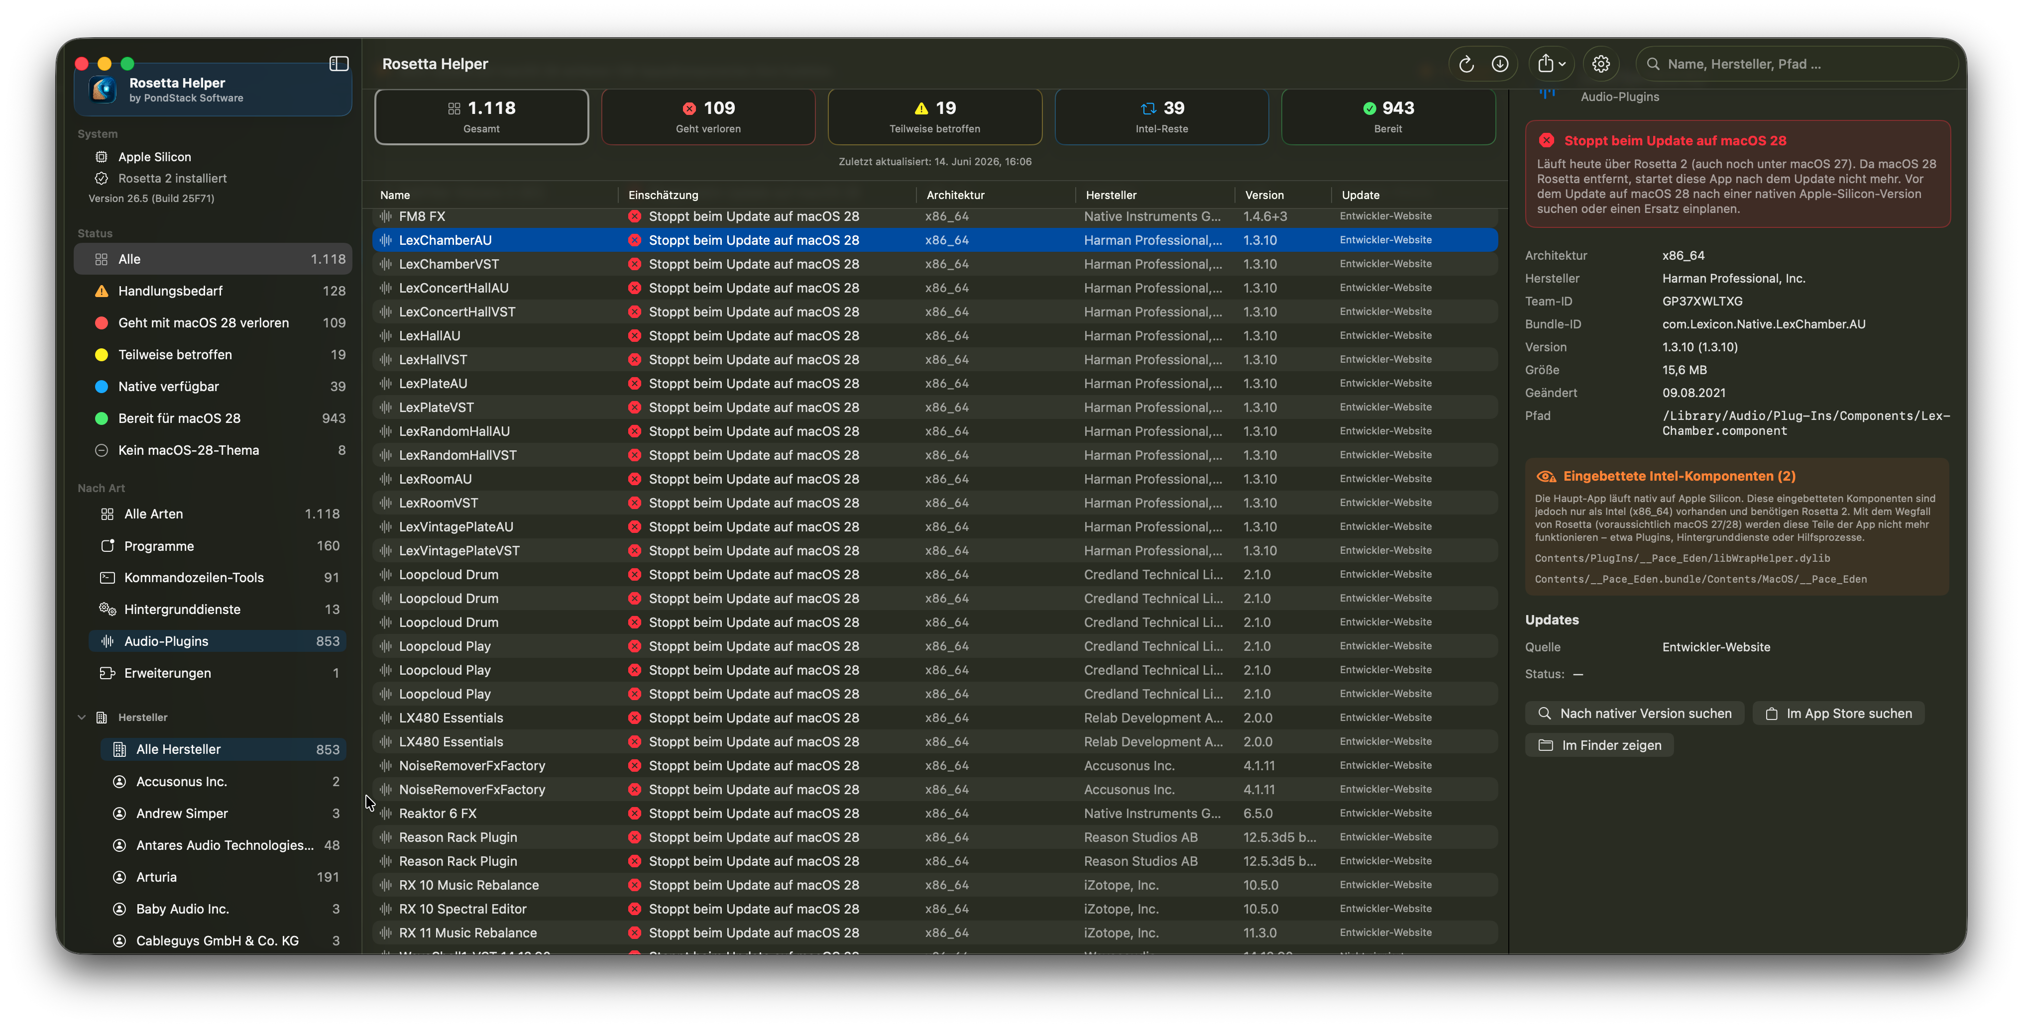
Task: Select the RX 10 Spectral Editor row
Action: (935, 909)
